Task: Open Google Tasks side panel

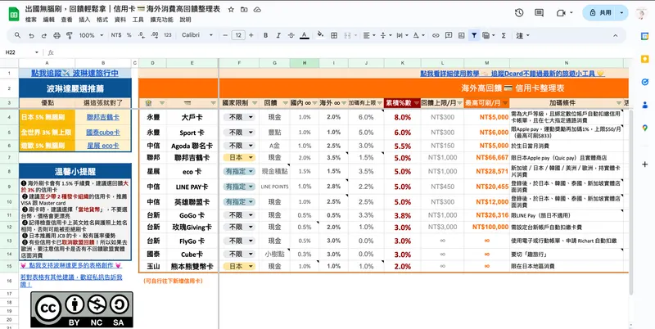Action: [644, 82]
